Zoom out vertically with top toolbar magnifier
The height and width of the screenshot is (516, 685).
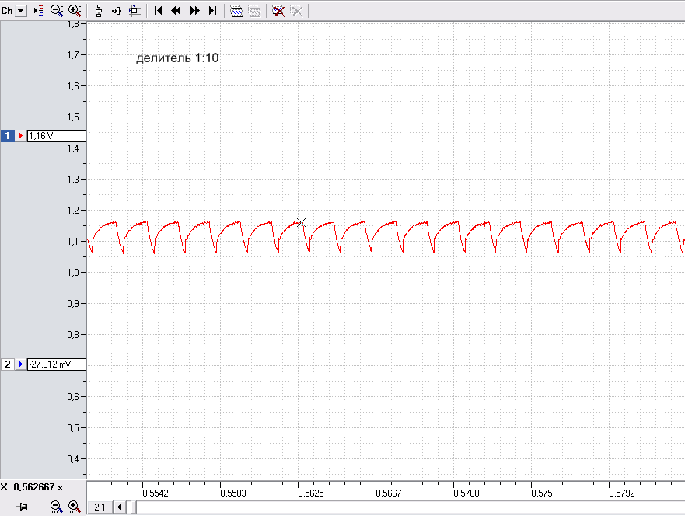coord(56,10)
